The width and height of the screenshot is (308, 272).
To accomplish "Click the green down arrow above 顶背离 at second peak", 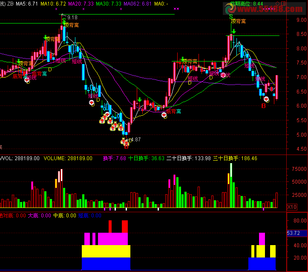I will 234,31.
